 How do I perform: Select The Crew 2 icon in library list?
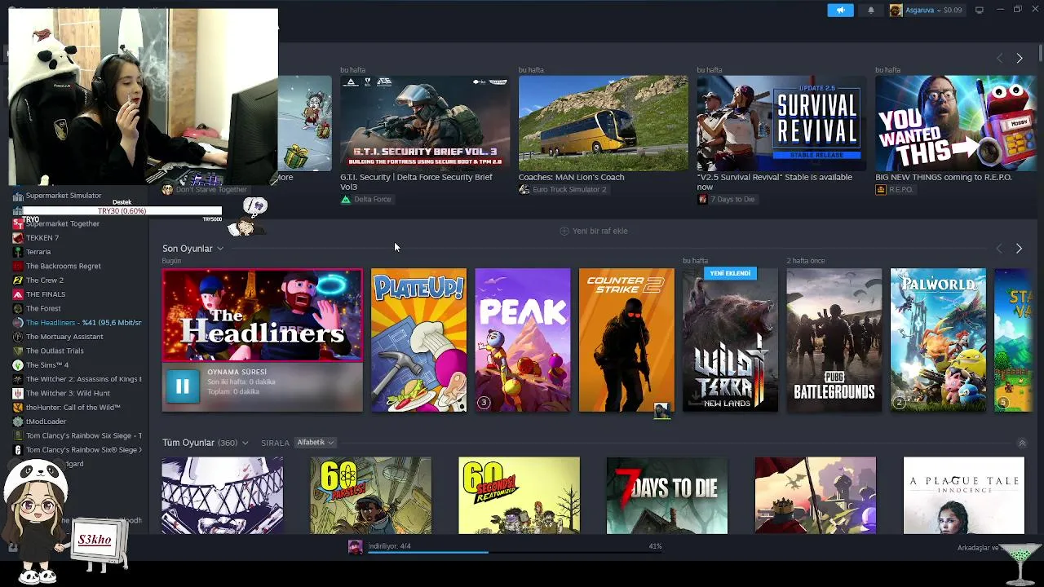tap(18, 280)
